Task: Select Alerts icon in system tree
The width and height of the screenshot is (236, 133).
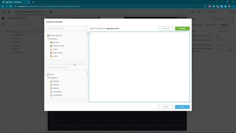Action: point(51,56)
